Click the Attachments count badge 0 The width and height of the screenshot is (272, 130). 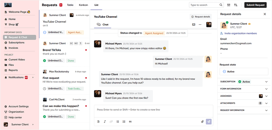[x=260, y=103]
